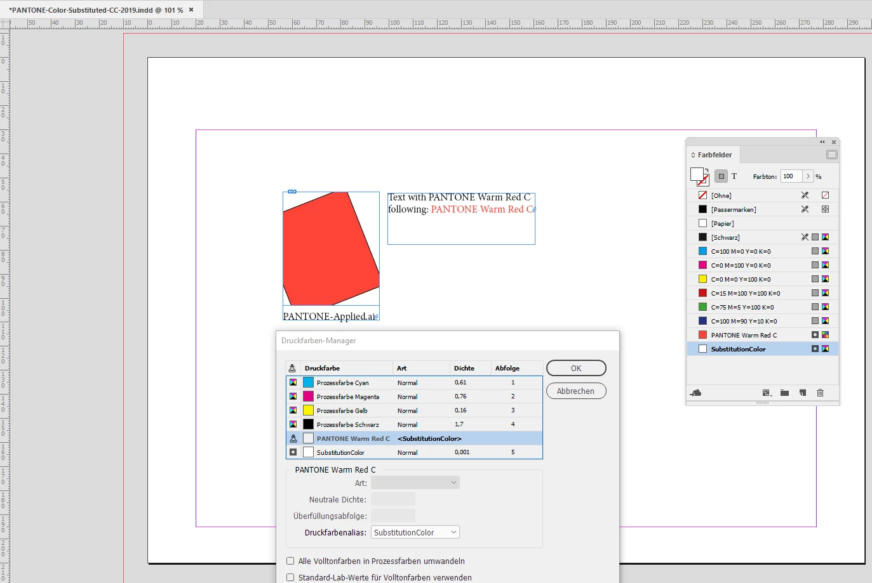Viewport: 872px width, 583px height.
Task: Select the red polygon image PANTONE-Applied.ai
Action: pos(330,249)
